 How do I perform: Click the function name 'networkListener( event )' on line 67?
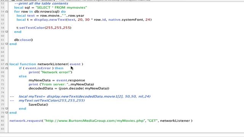60,64
